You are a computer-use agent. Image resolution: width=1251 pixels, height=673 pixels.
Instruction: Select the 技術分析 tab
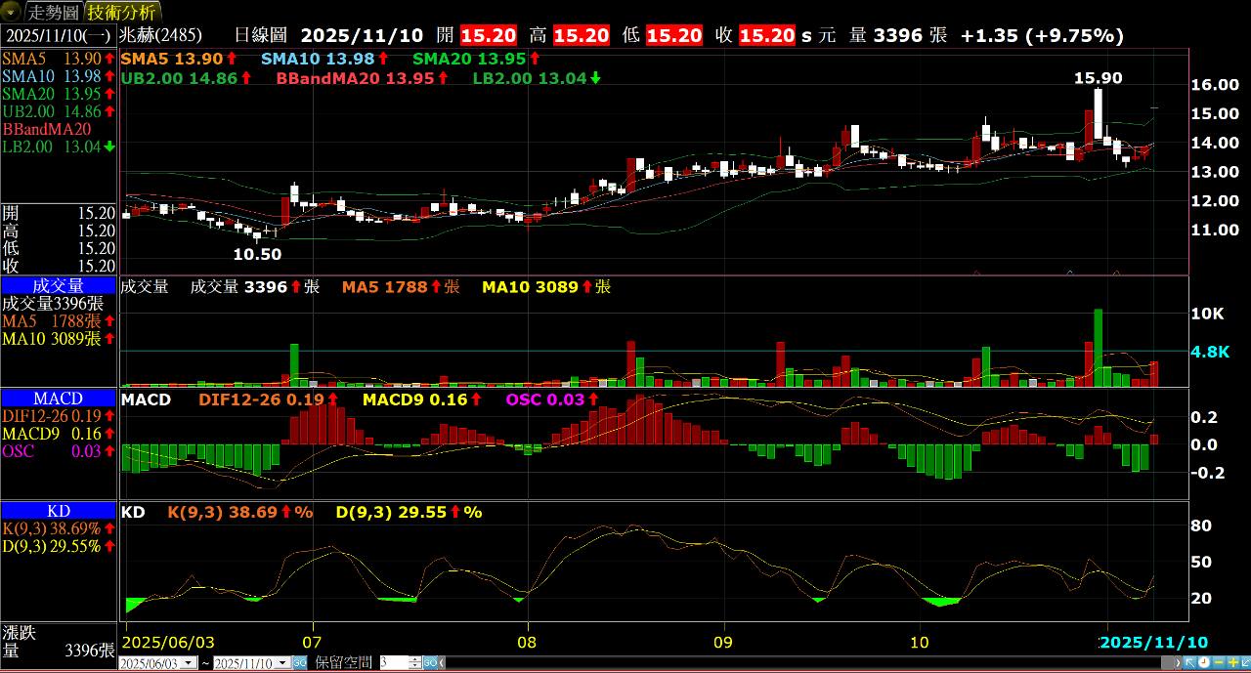(121, 12)
